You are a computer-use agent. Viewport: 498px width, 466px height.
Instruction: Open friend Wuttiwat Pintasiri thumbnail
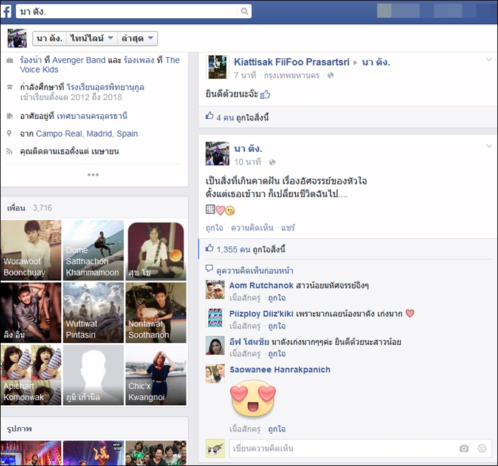click(94, 312)
